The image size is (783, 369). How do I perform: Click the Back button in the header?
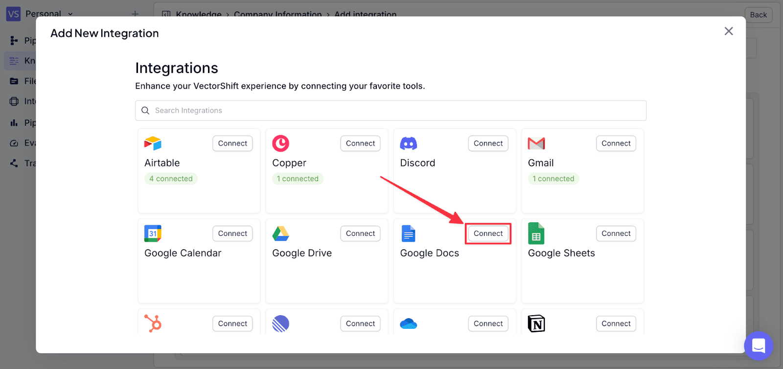758,15
